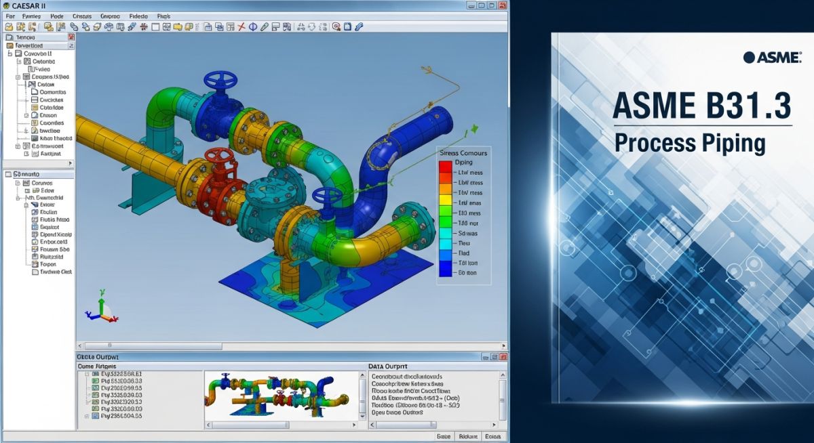This screenshot has height=443, width=814.
Task: Expand the Couprns.IS,fted tree node
Action: (17, 77)
